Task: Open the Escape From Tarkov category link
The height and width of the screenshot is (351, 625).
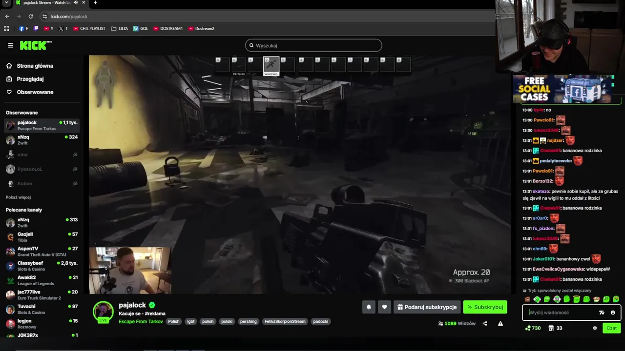Action: pyautogui.click(x=141, y=321)
